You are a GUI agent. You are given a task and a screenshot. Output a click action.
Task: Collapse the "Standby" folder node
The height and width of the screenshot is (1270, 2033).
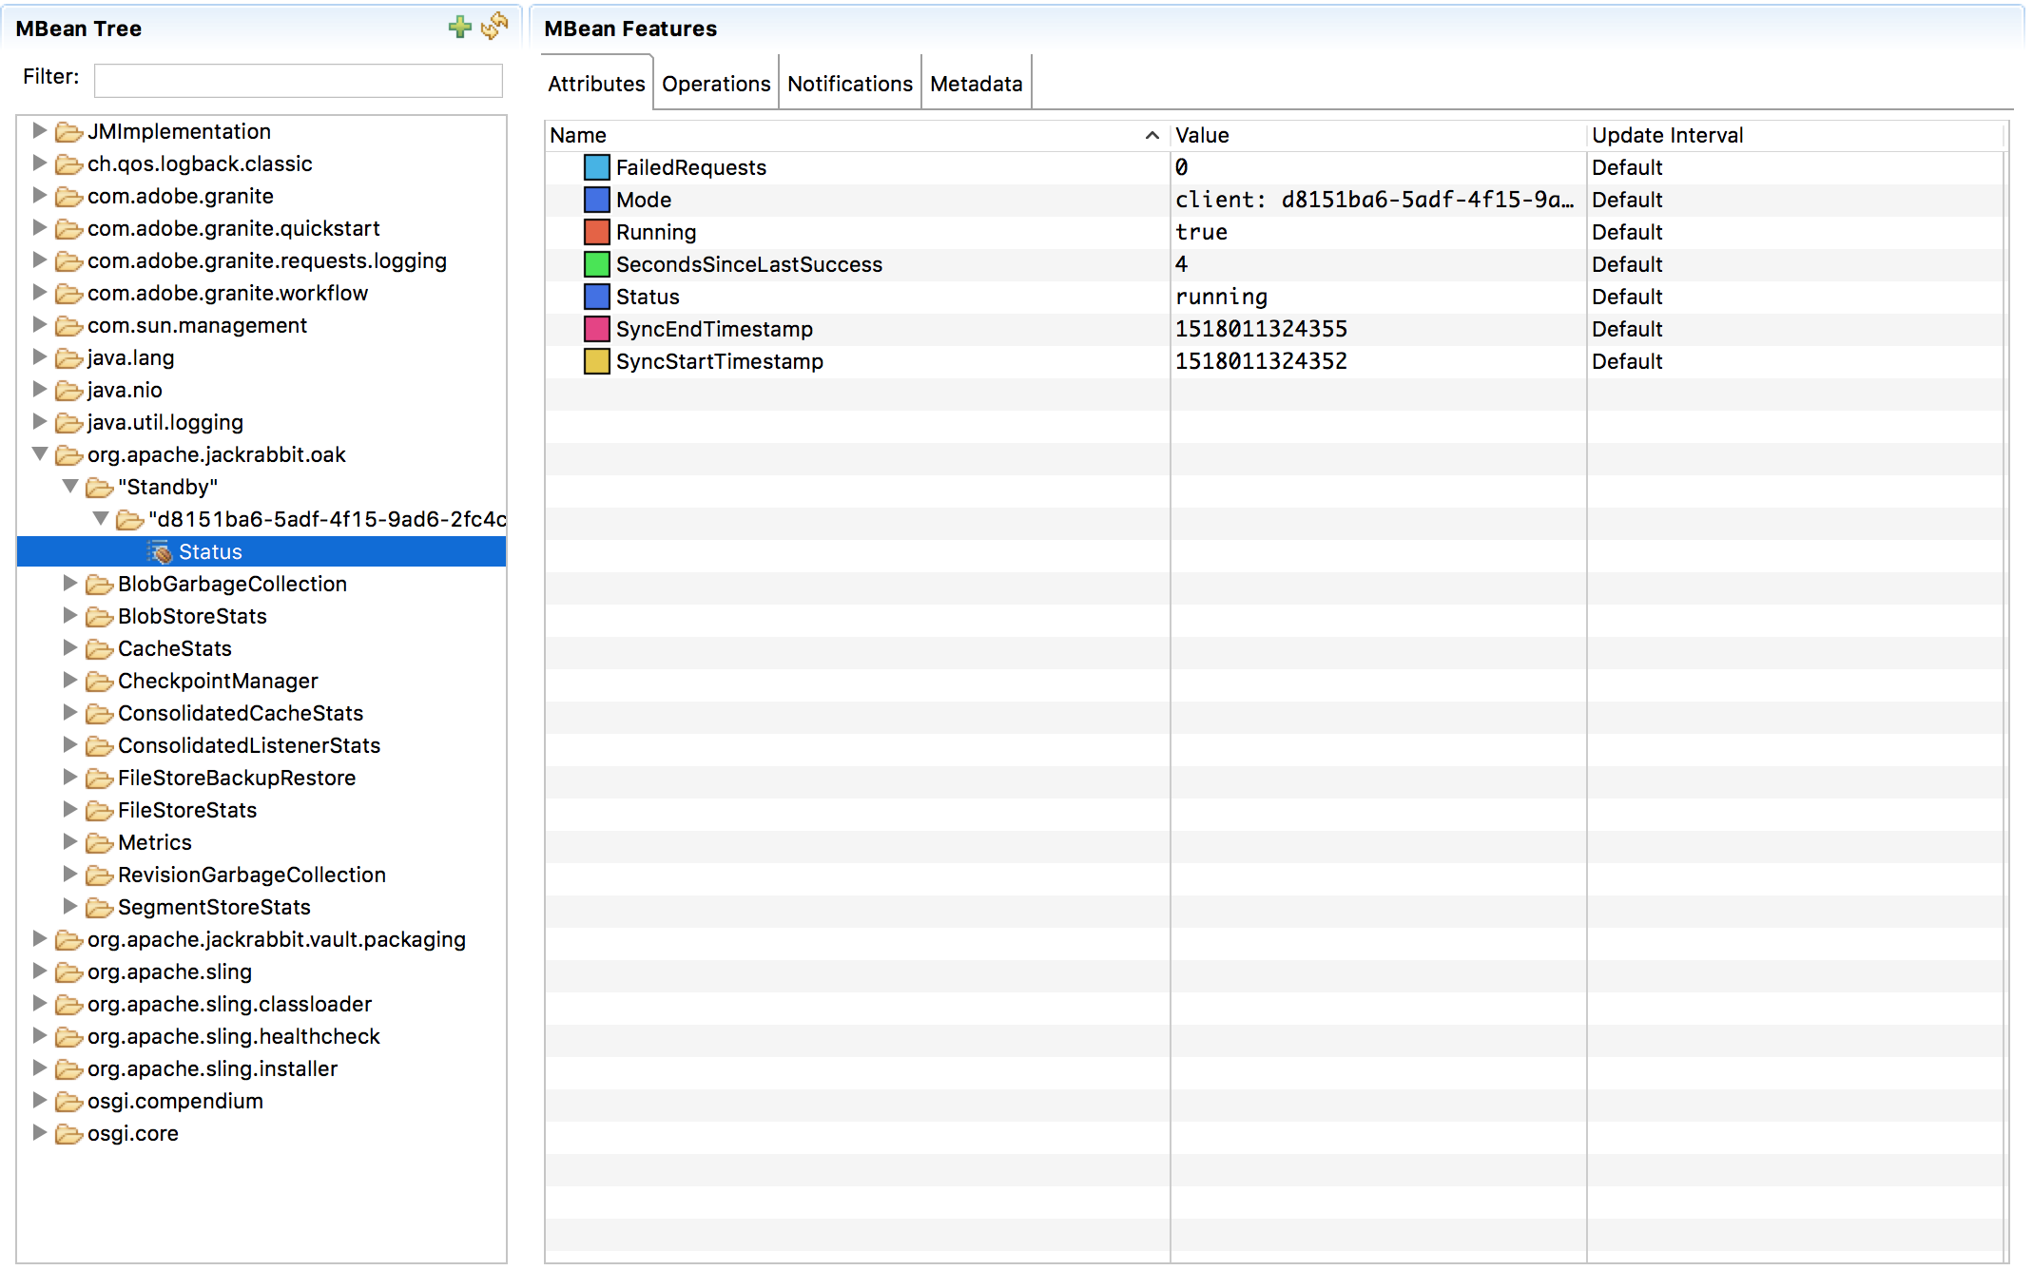(70, 487)
